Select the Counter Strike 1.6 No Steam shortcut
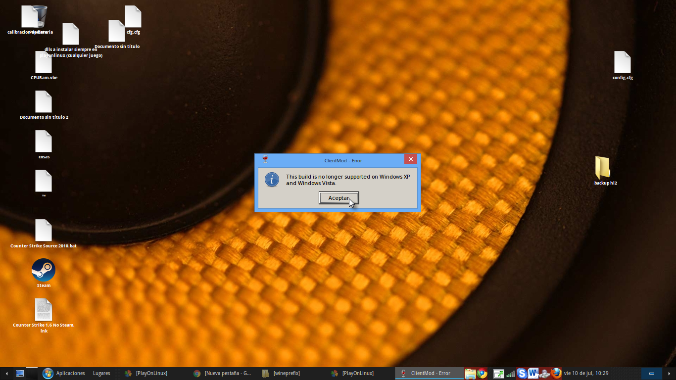Viewport: 676px width, 380px height. [44, 310]
